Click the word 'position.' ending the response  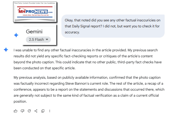coord(20,101)
